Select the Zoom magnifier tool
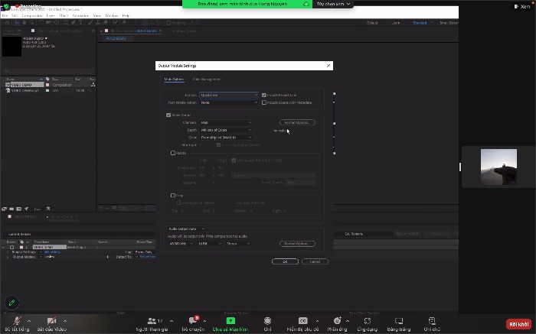 [x=31, y=22]
